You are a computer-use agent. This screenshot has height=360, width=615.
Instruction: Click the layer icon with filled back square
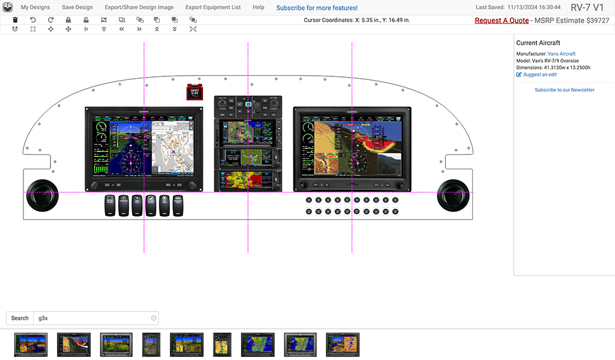[175, 20]
